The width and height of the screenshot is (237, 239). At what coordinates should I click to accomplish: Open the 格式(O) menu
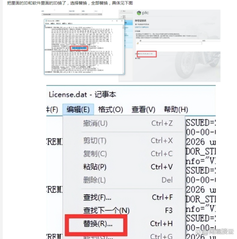[110, 109]
